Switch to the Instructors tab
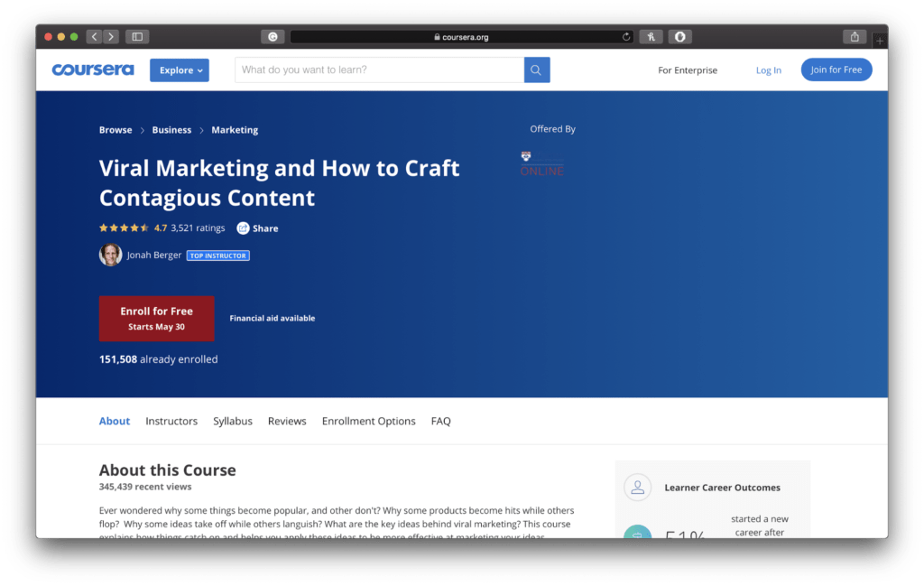 (171, 421)
